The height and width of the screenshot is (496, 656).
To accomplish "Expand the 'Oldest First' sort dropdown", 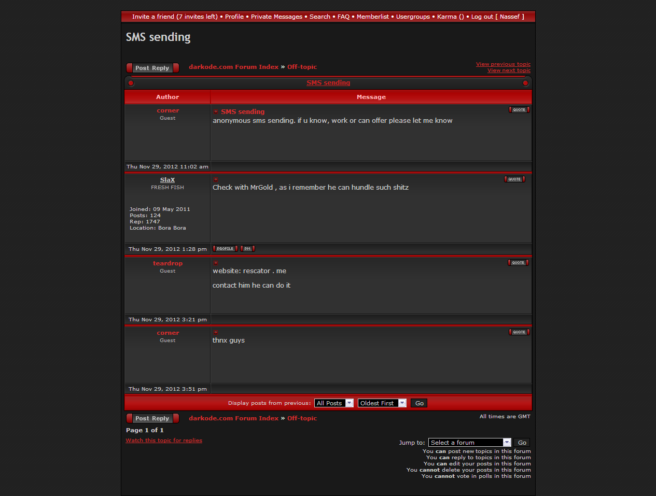I will tap(382, 403).
